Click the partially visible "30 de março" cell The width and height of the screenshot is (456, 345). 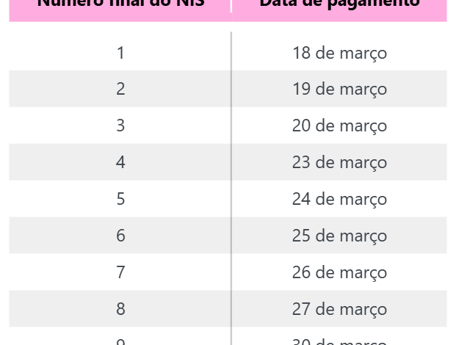pyautogui.click(x=339, y=341)
